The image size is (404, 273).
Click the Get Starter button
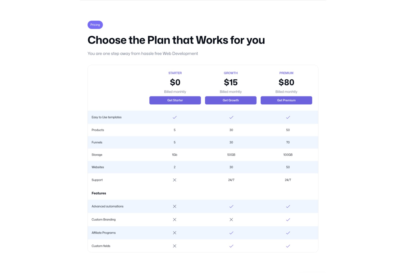[x=175, y=100]
